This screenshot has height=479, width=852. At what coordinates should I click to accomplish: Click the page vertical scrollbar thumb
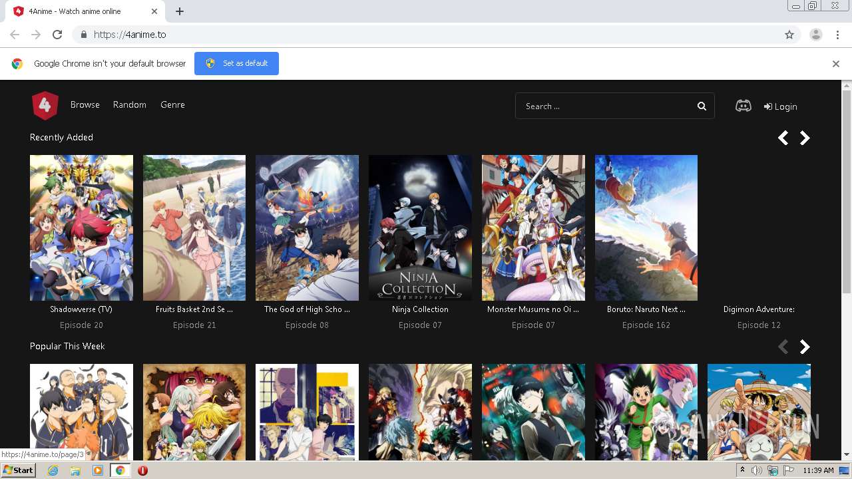(847, 192)
